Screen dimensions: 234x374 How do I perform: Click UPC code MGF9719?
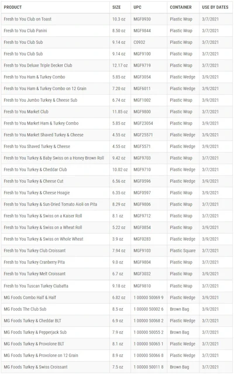pos(142,65)
